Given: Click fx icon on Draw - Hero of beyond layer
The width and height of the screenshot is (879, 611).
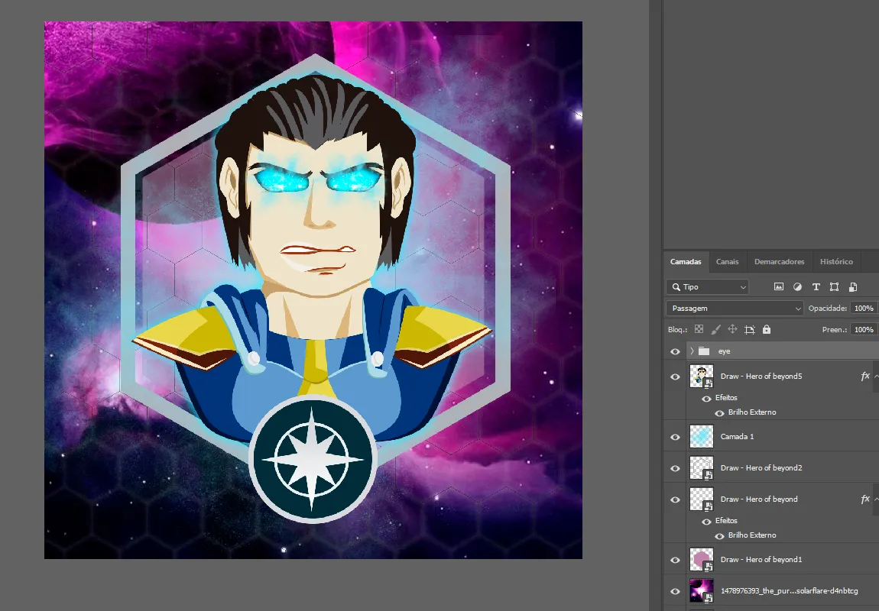Looking at the screenshot, I should point(865,499).
